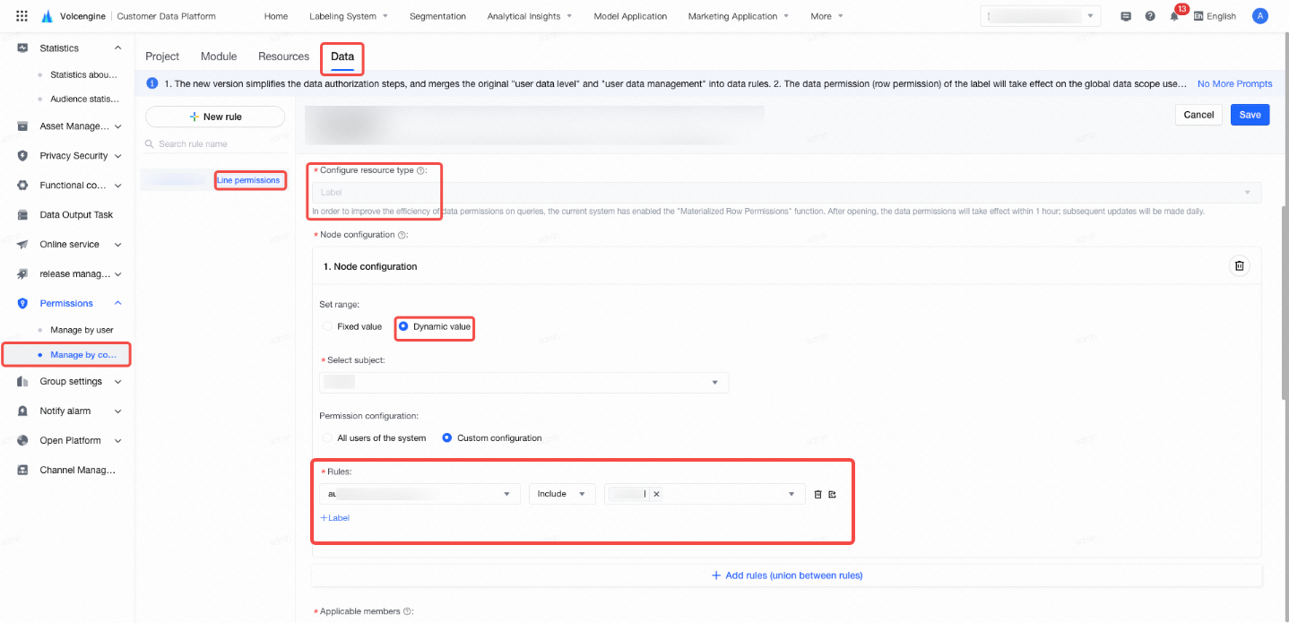Open the help question mark icon
The height and width of the screenshot is (623, 1289).
pos(1150,16)
